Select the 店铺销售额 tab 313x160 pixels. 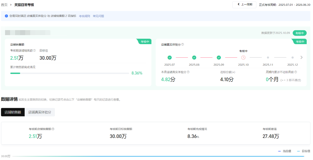[x=13, y=112]
